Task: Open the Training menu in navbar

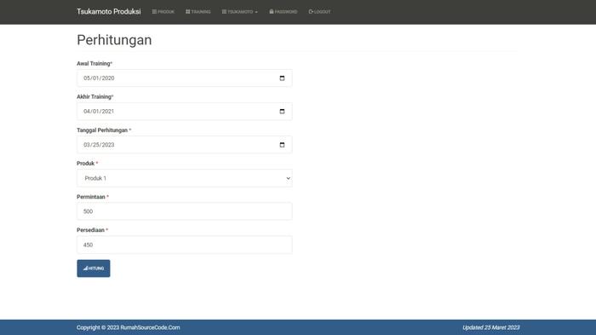Action: pos(198,12)
